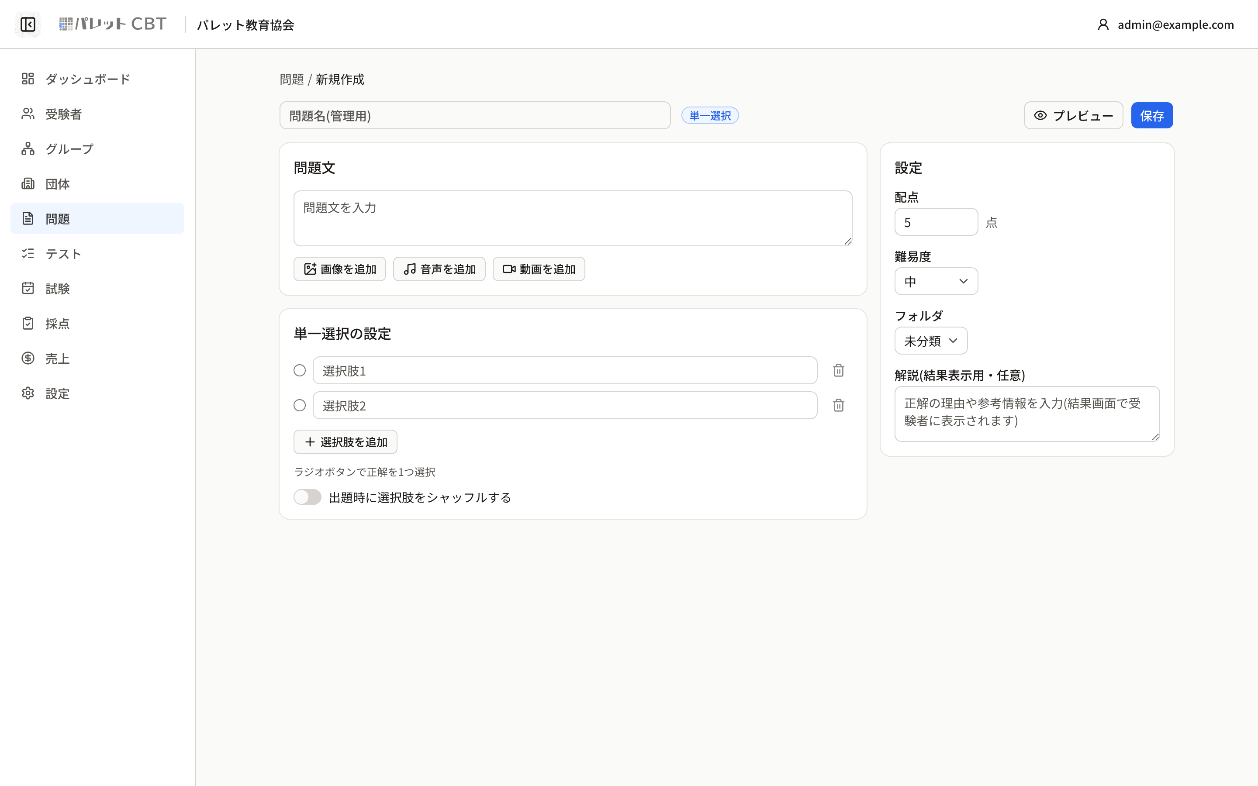Viewport: 1258px width, 786px height.
Task: Click the 単一選択 type badge
Action: (710, 115)
